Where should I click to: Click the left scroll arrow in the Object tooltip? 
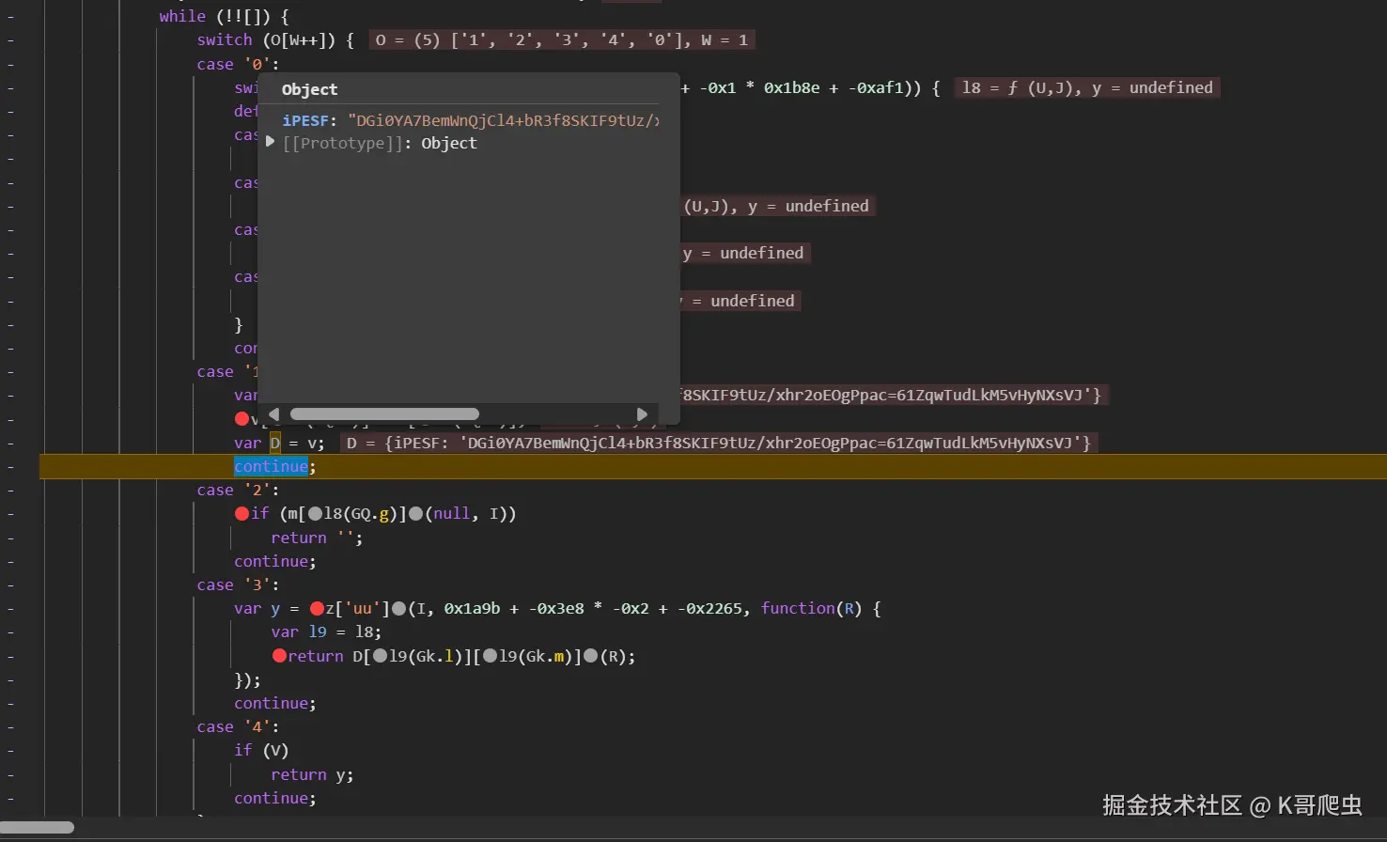(273, 413)
